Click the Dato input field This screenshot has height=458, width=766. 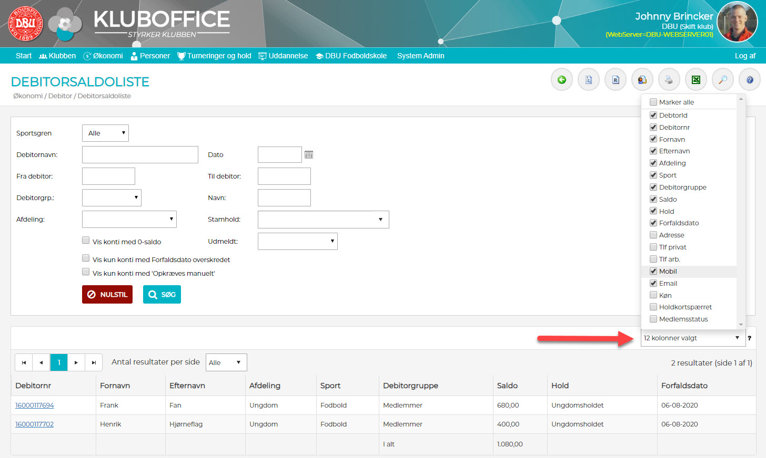(x=280, y=154)
